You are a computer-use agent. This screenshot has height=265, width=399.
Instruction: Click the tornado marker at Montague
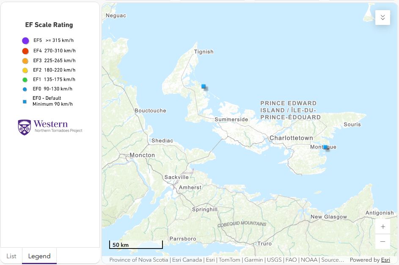[325, 147]
